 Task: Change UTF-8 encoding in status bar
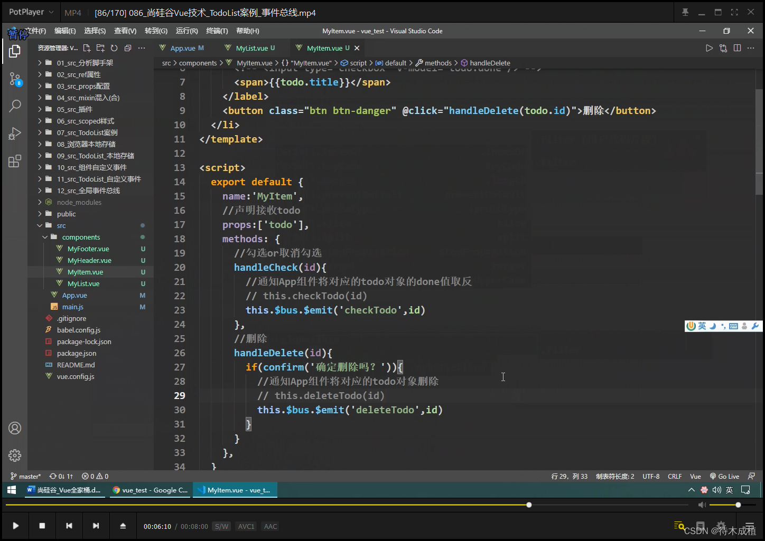click(x=651, y=476)
